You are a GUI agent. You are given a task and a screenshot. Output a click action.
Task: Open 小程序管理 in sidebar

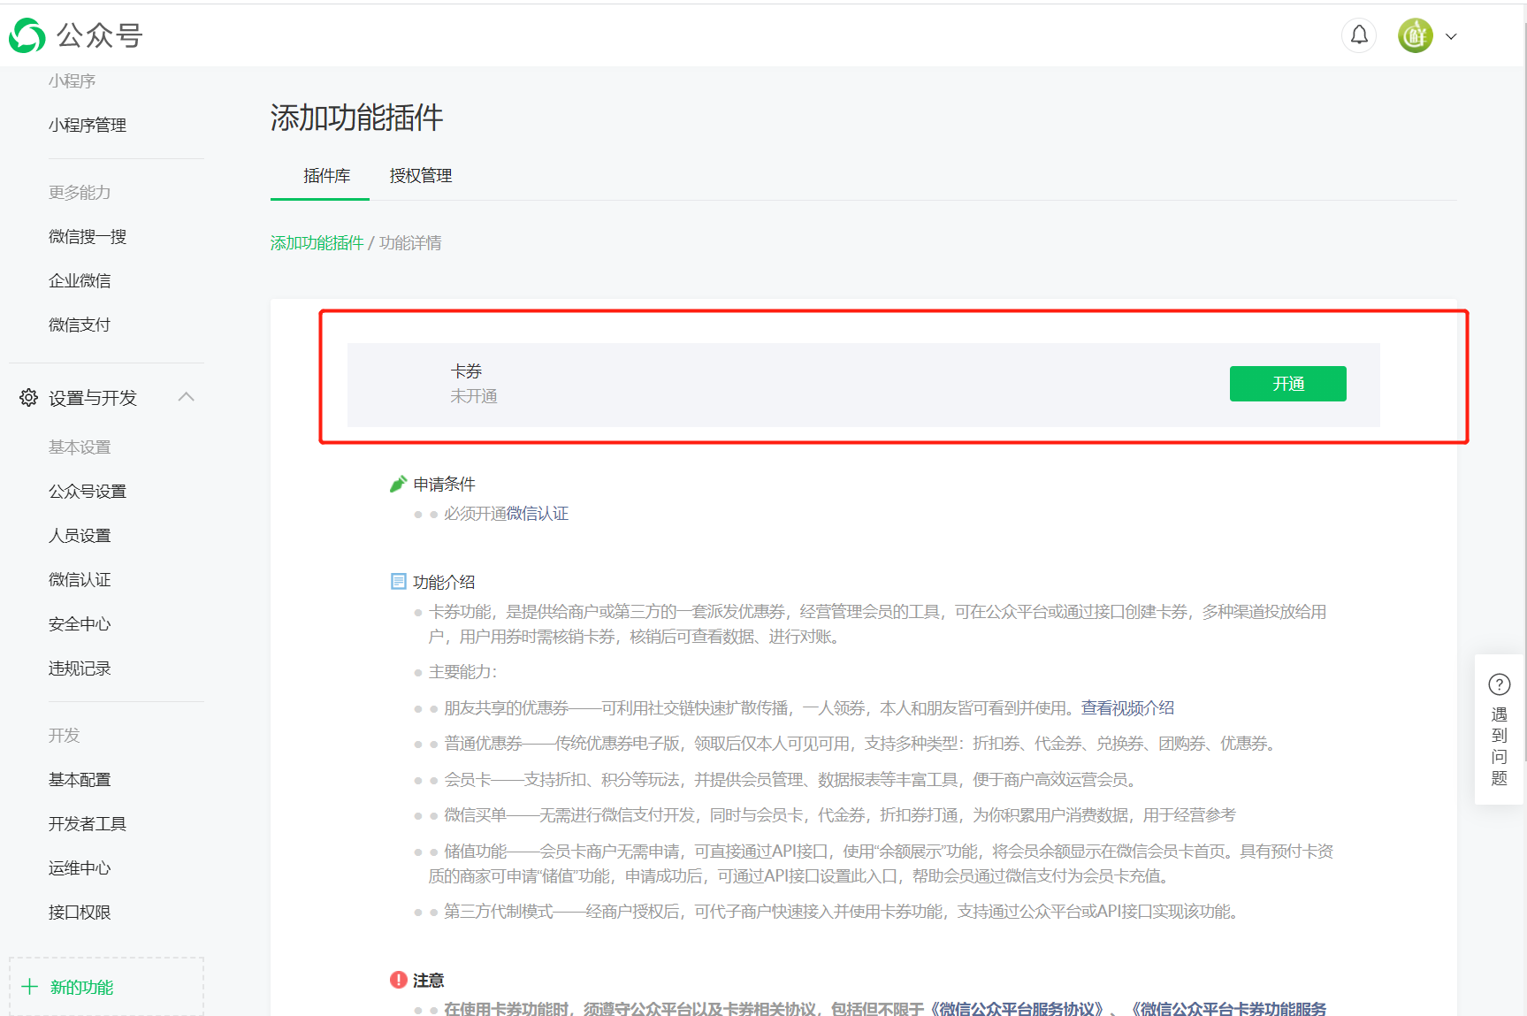pos(88,126)
